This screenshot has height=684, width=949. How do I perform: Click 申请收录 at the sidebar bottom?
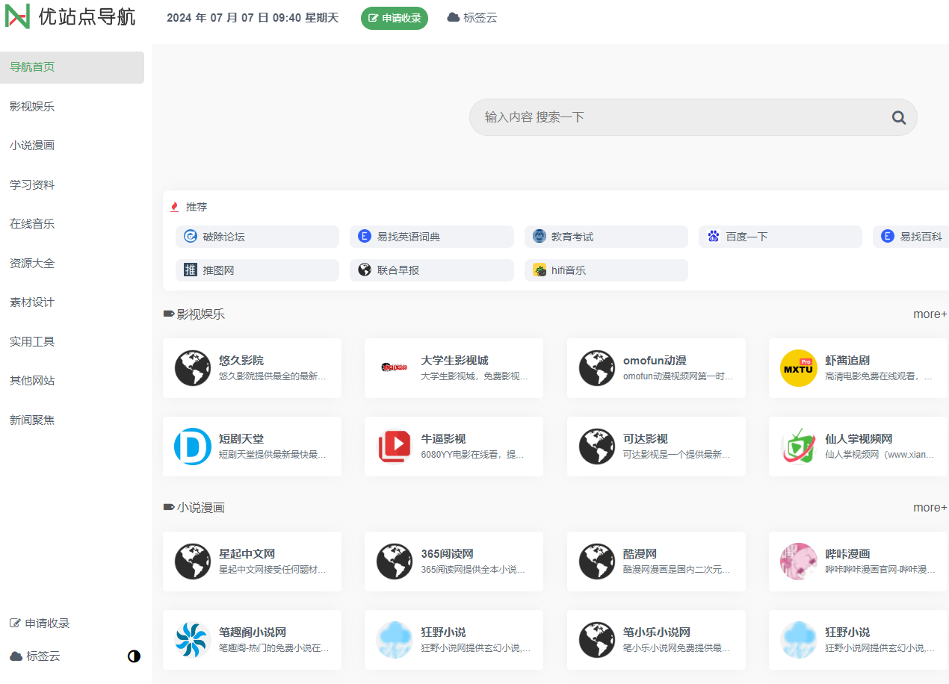tap(40, 624)
